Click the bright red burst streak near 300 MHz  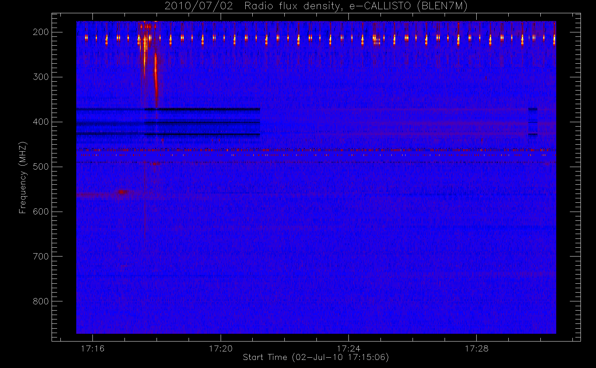point(156,81)
